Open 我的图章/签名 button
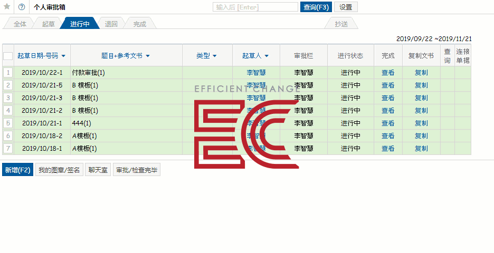 pos(59,170)
